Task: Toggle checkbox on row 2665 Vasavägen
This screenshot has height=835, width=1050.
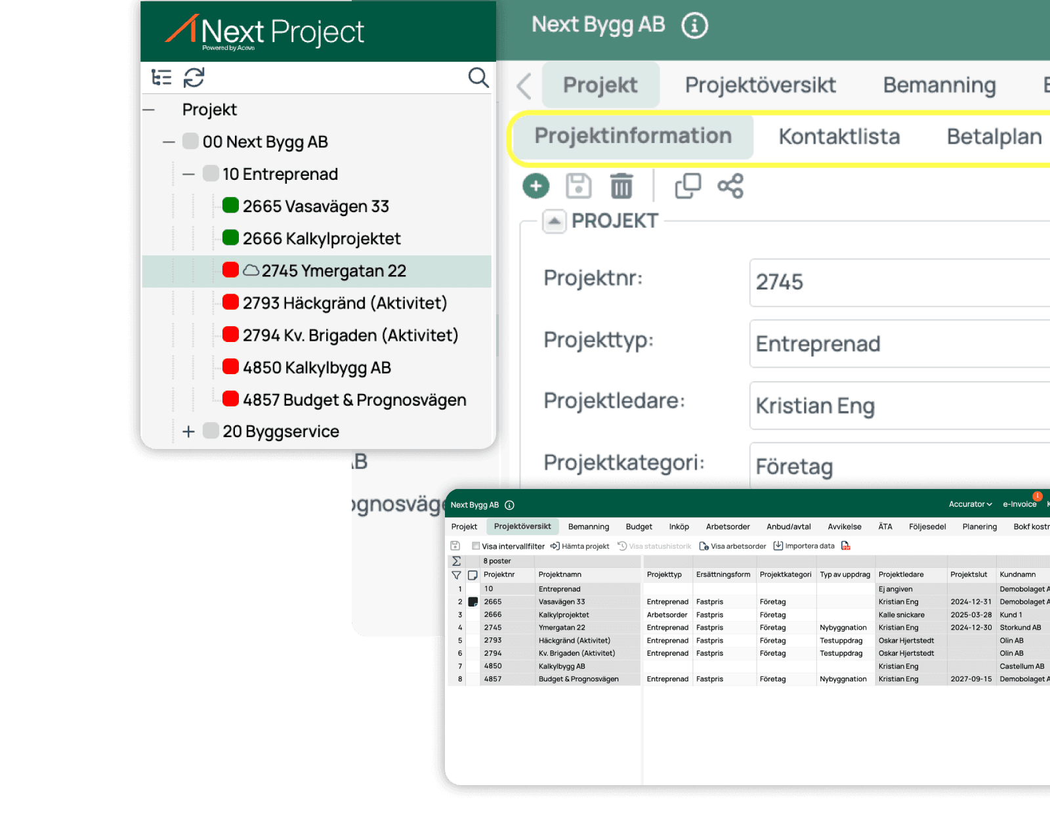Action: point(472,602)
